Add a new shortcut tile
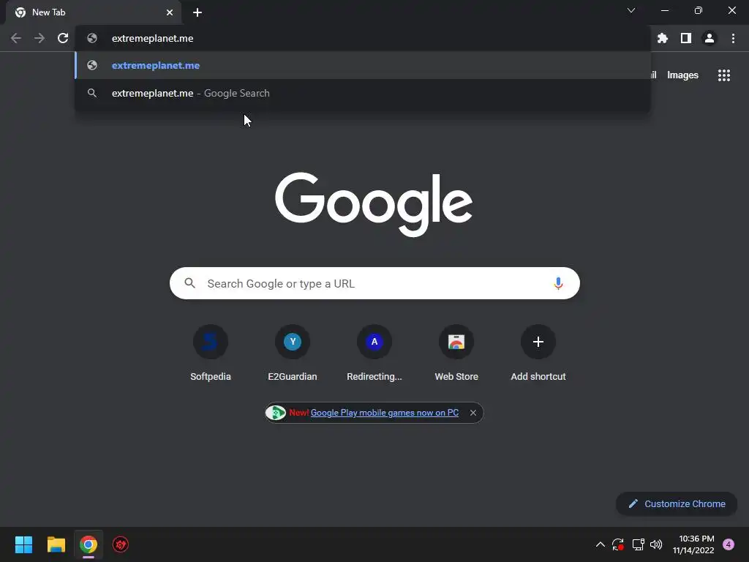 point(538,353)
